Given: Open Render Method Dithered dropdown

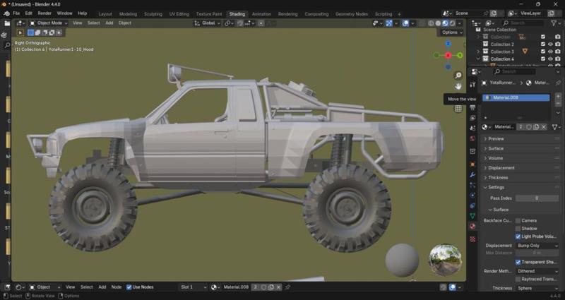Looking at the screenshot, I should [537, 271].
